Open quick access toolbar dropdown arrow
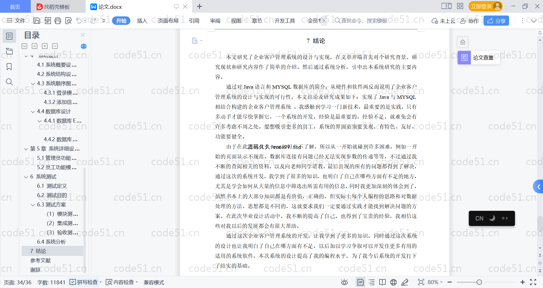543x288 pixels. 104,21
